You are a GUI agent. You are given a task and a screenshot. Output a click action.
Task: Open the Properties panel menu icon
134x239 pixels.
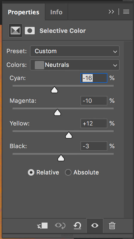(126, 12)
